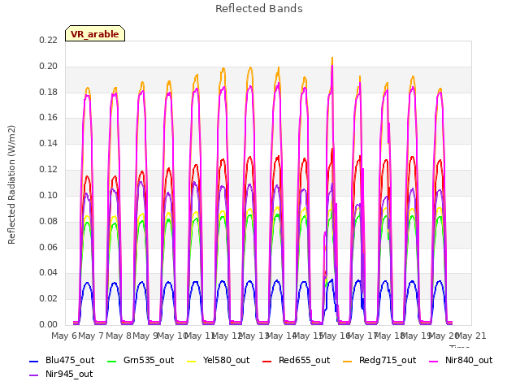Click the blue Blu475_out legend swatch
The height and width of the screenshot is (390, 520).
click(34, 361)
